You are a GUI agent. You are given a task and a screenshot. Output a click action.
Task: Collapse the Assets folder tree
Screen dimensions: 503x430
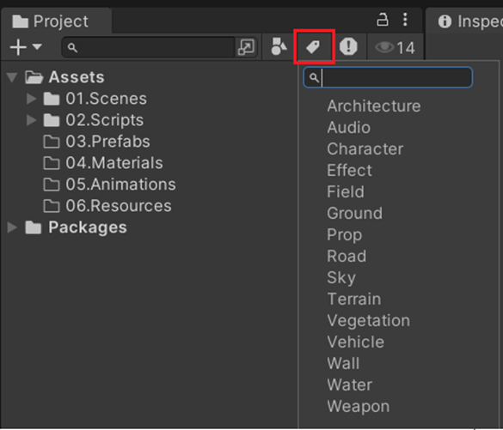12,77
